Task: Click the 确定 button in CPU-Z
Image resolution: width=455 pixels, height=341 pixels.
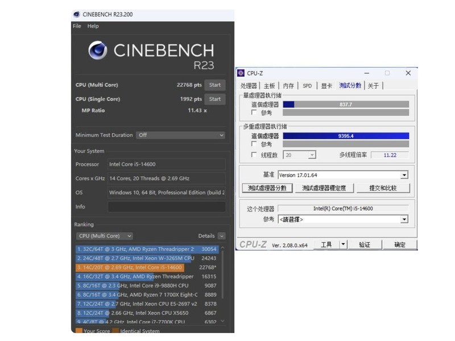Action: (400, 245)
